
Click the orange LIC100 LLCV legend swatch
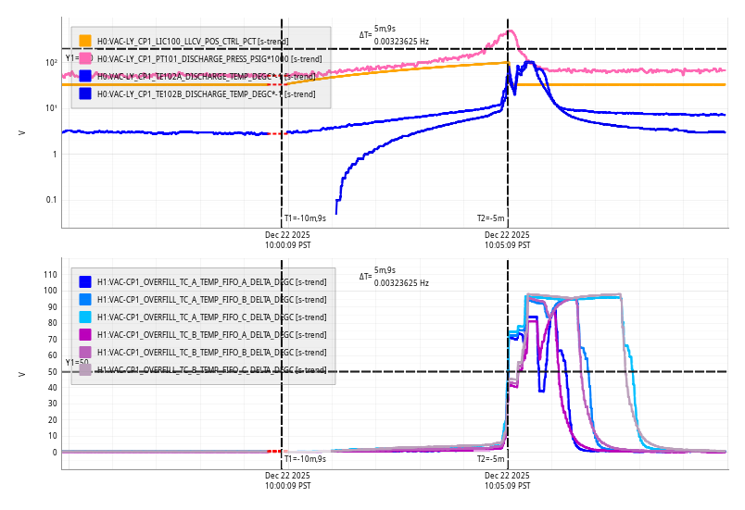coord(85,41)
